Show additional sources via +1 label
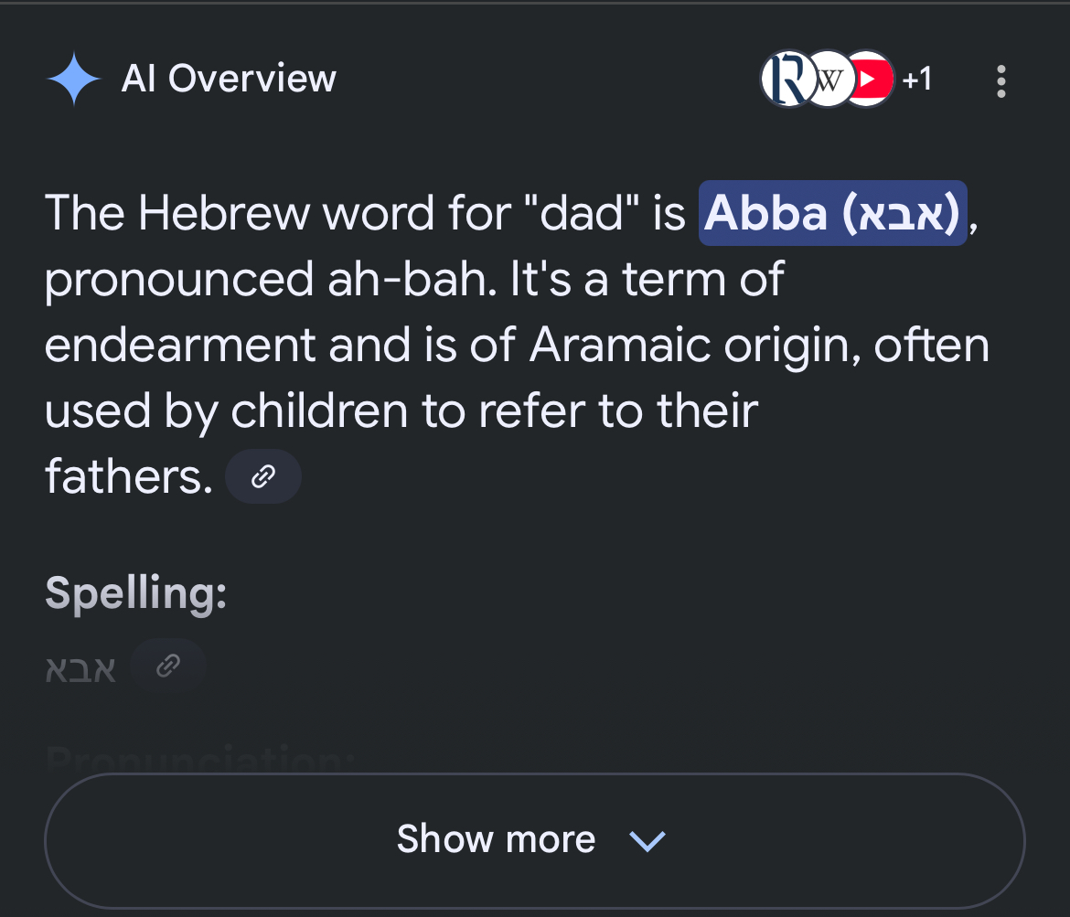Screen dimensions: 1070x917 [x=917, y=80]
